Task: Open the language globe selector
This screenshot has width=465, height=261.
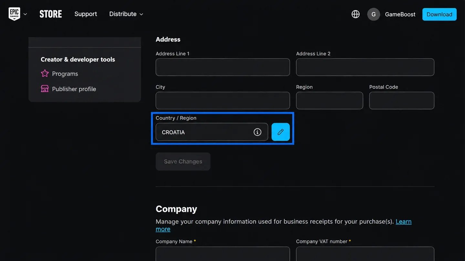Action: (356, 14)
